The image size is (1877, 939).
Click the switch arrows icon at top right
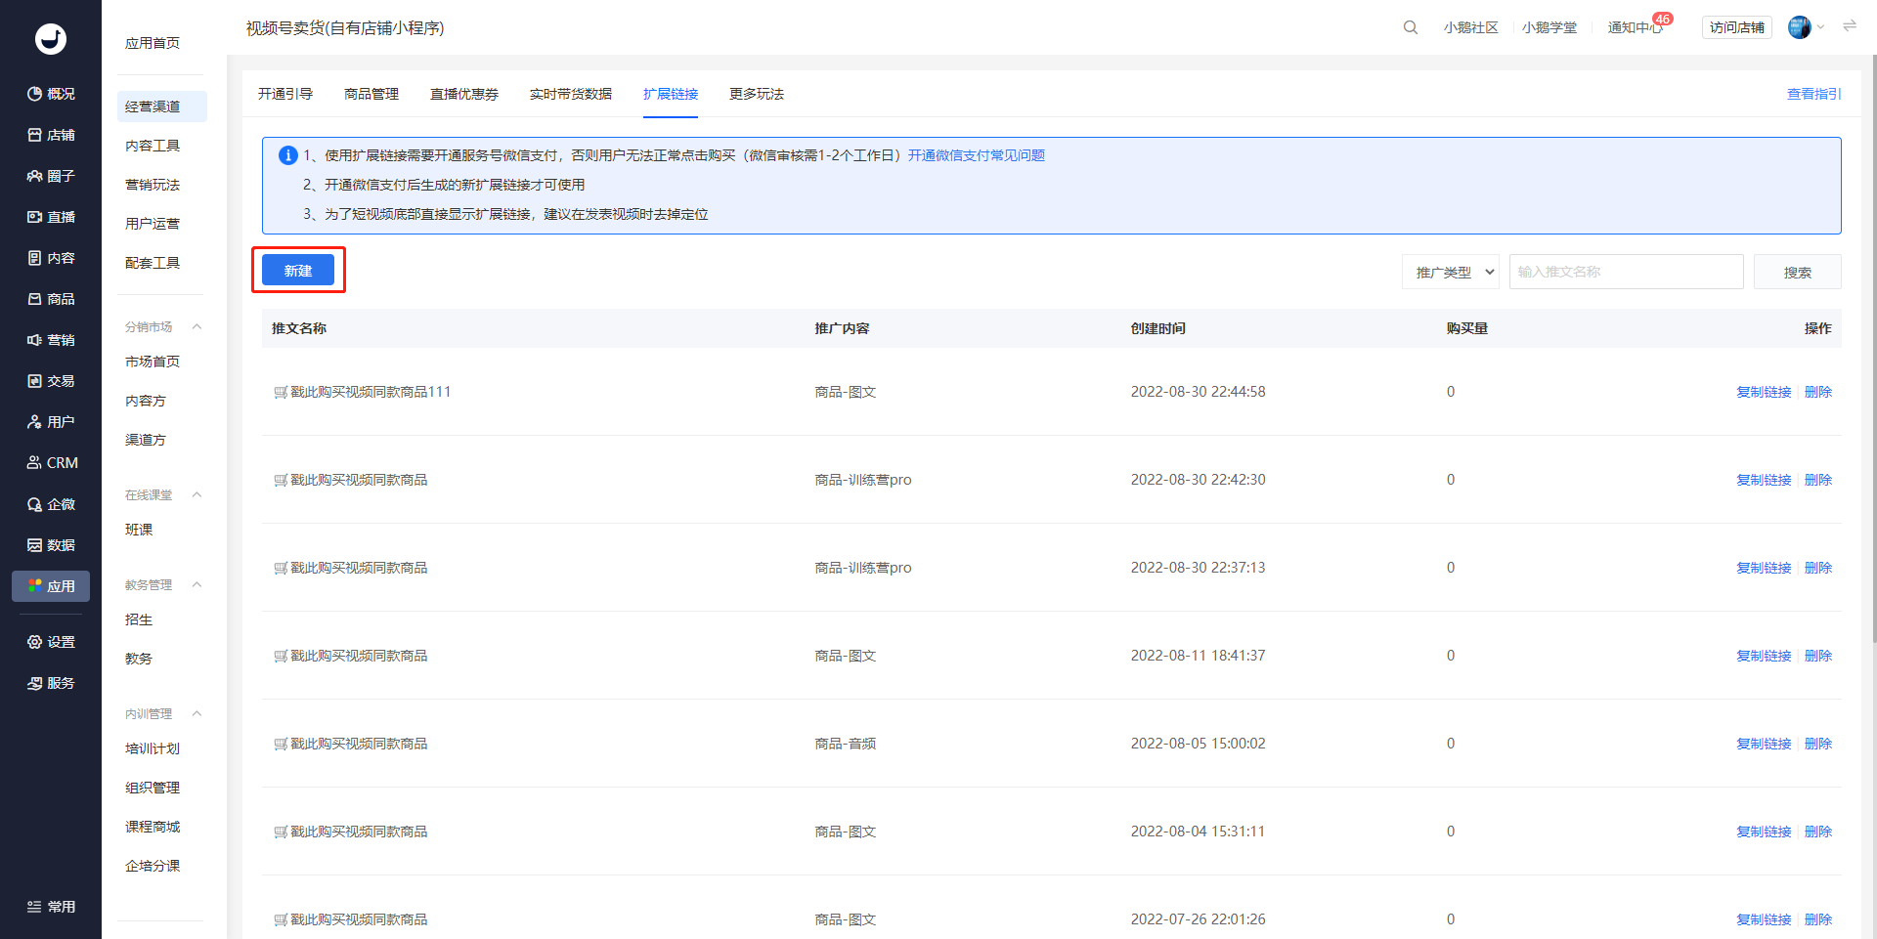(1850, 26)
